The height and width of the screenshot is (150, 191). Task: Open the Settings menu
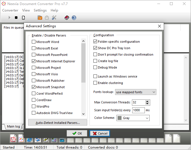coord(40,10)
